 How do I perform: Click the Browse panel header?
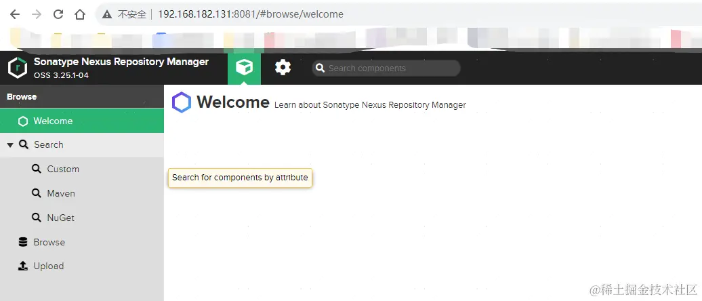(x=82, y=96)
